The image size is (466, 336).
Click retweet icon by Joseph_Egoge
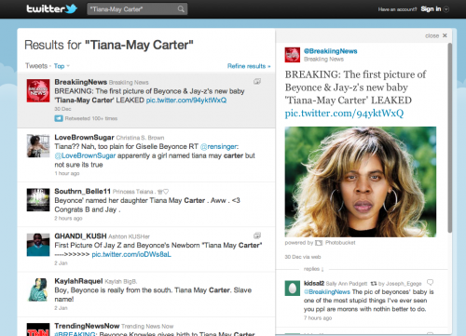374,283
